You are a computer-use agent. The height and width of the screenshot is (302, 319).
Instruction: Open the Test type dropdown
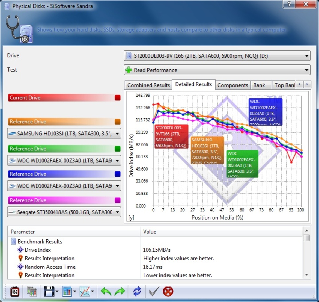coord(217,70)
